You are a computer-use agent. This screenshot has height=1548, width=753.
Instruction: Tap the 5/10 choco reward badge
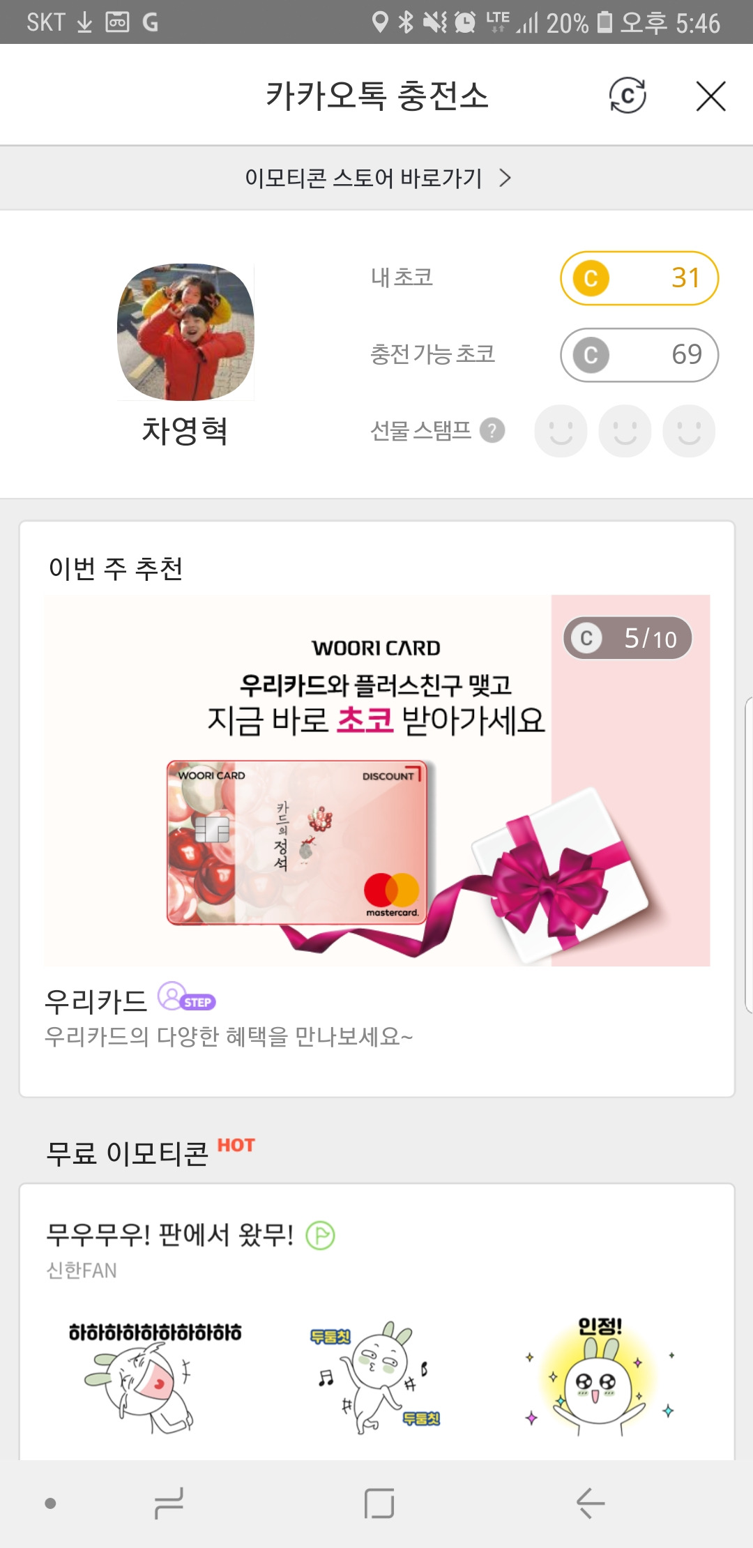[627, 638]
